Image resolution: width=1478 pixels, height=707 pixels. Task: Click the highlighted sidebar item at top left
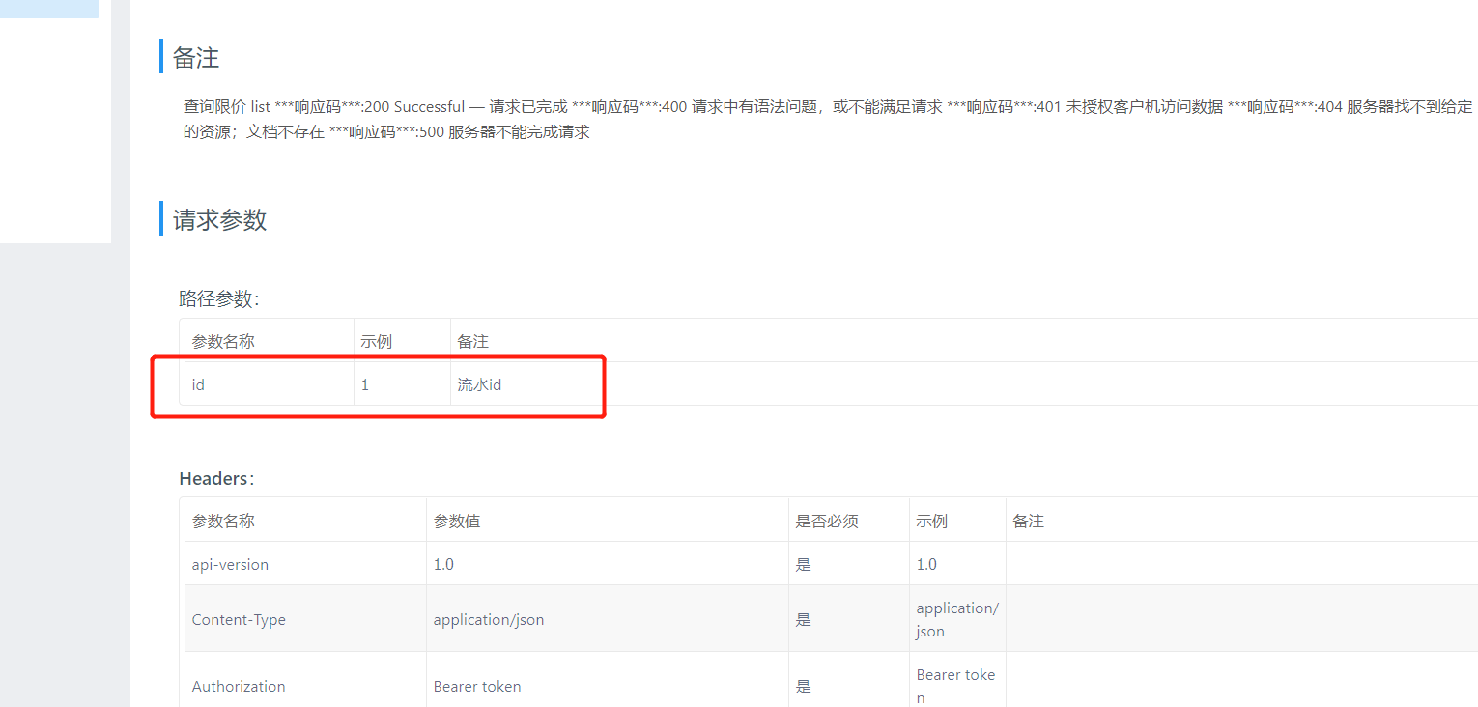click(48, 9)
